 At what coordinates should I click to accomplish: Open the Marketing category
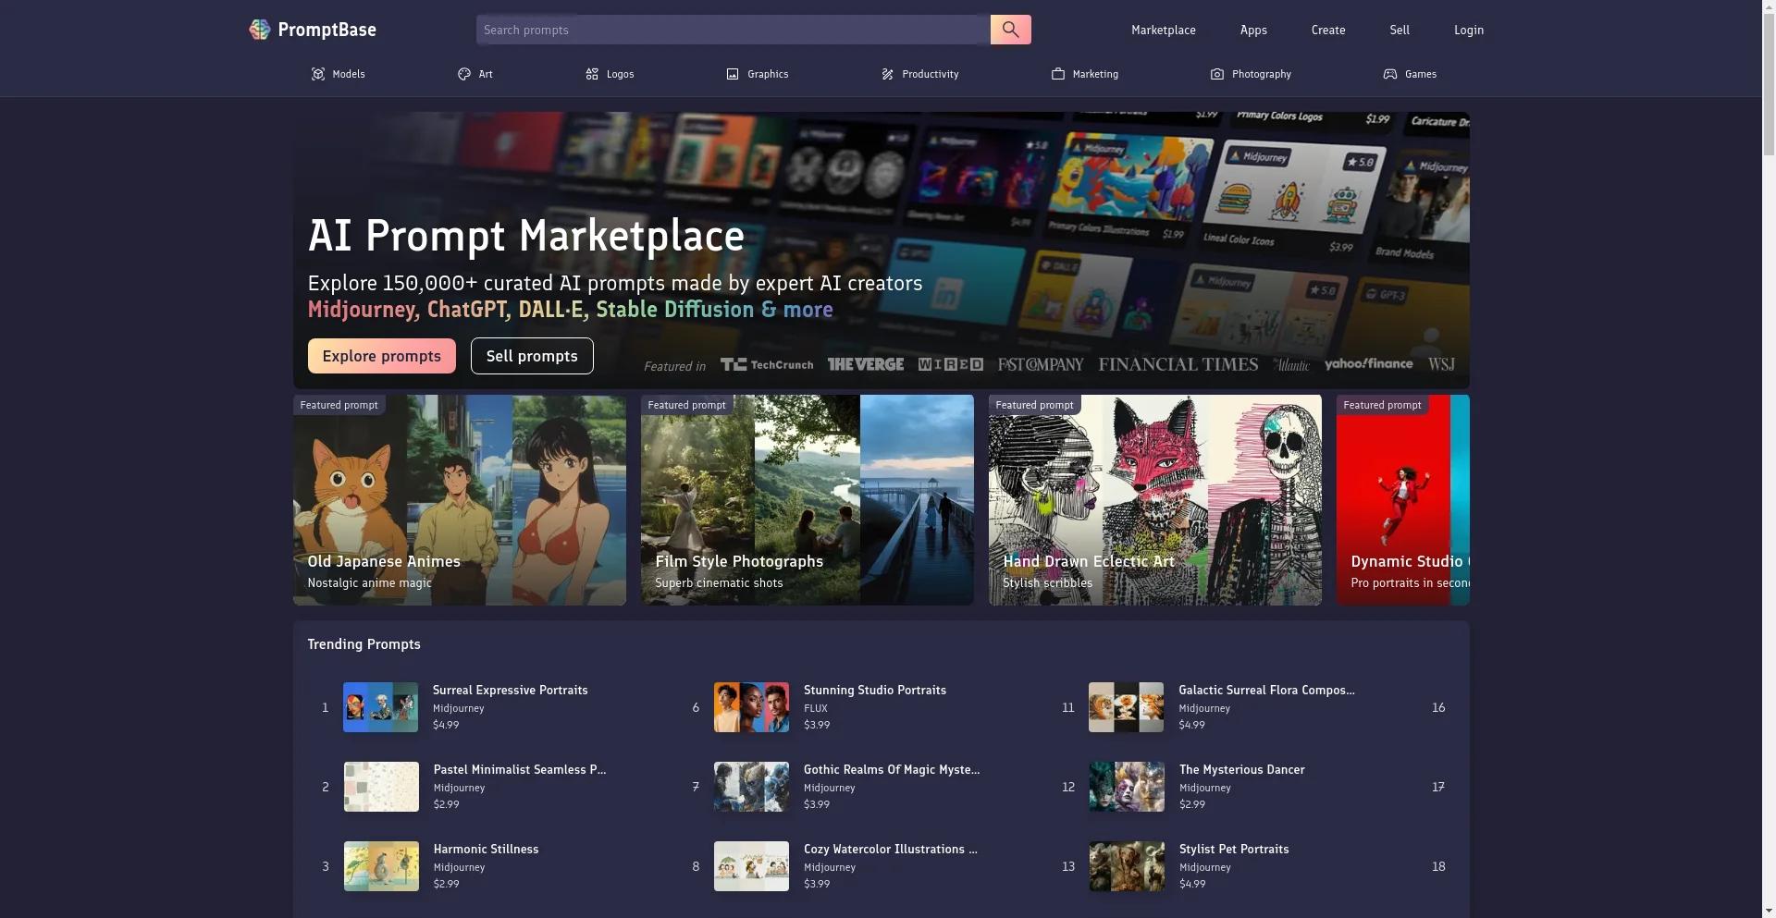pyautogui.click(x=1085, y=74)
